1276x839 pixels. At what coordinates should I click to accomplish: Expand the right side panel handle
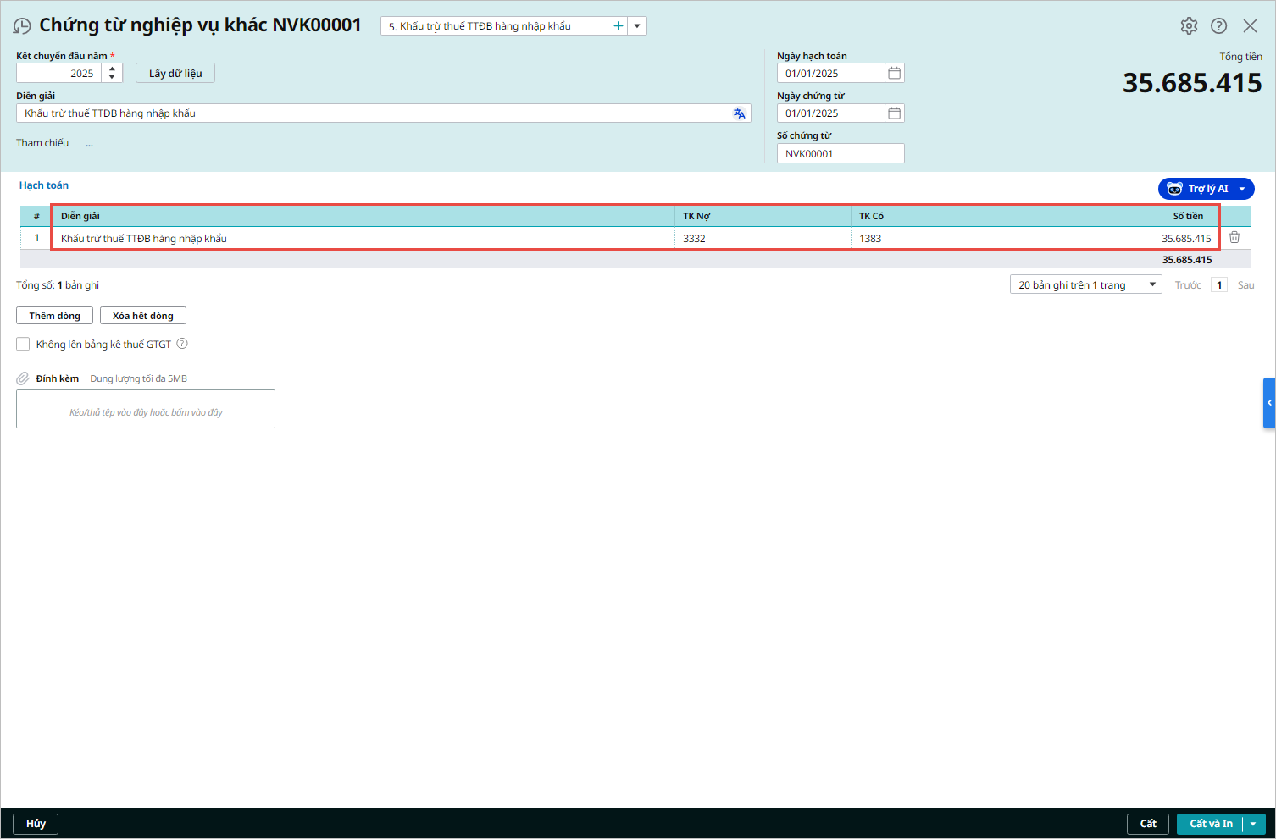[1268, 403]
